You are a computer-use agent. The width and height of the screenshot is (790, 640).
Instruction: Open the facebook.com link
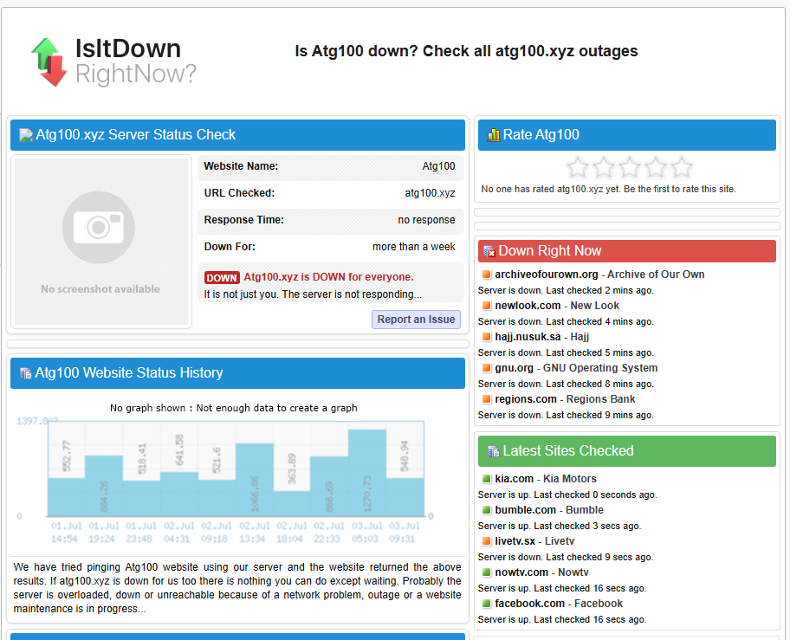coord(529,604)
